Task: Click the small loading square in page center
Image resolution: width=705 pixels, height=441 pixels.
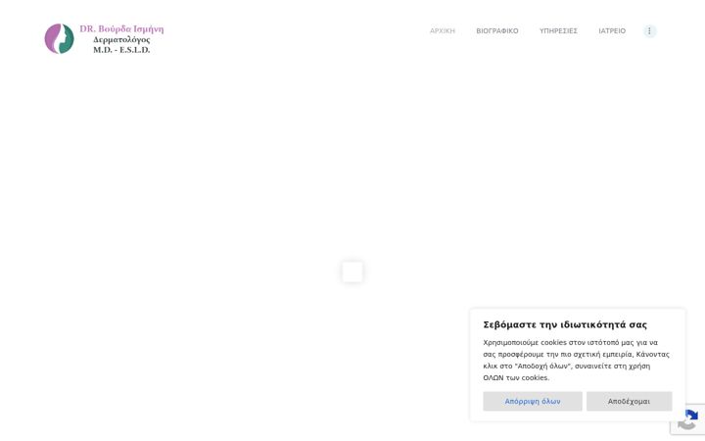Action: coord(352,271)
